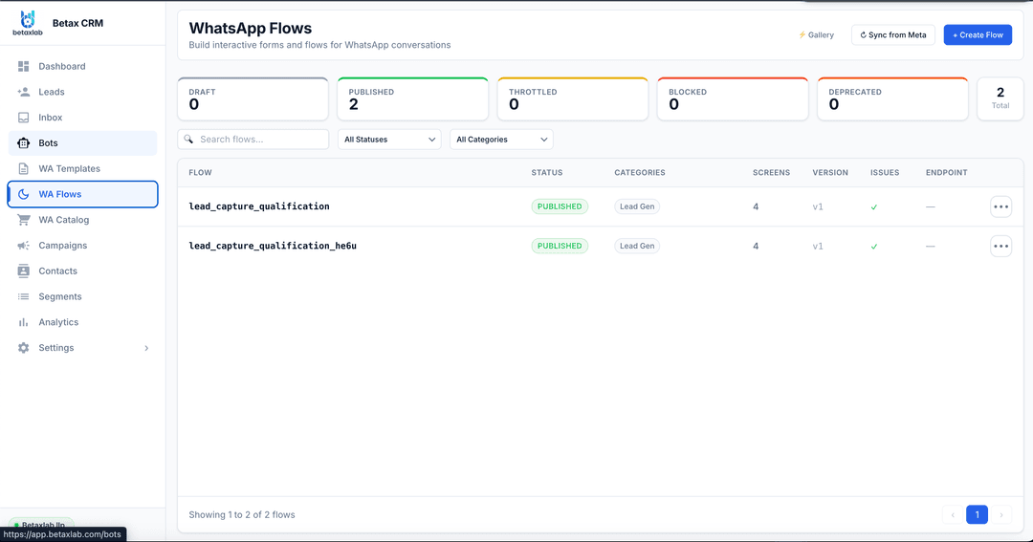This screenshot has height=542, width=1033.
Task: Click 'Showing 1 to 2 of 2 flows' text
Action: 242,514
